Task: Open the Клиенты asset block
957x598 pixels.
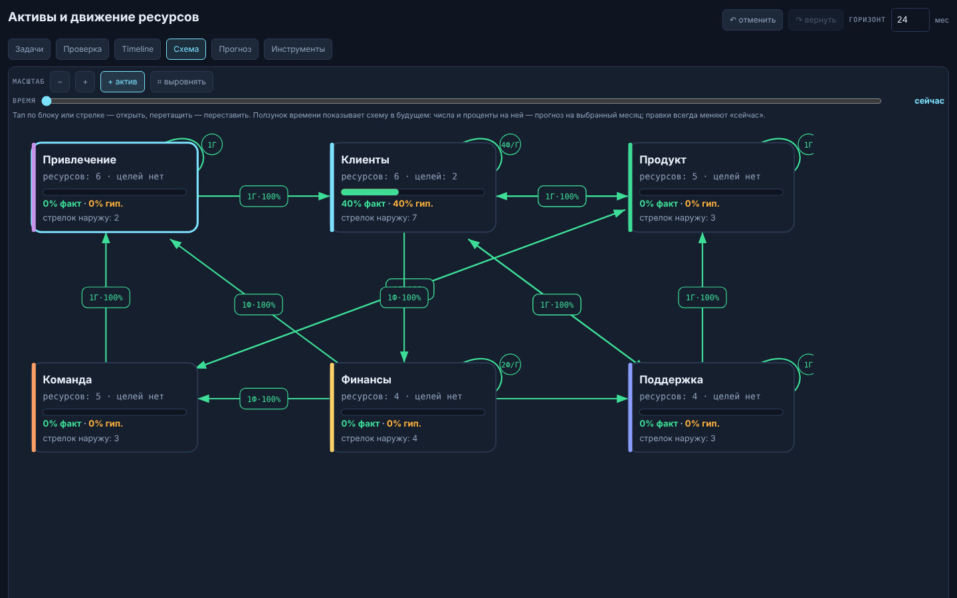Action: point(413,187)
